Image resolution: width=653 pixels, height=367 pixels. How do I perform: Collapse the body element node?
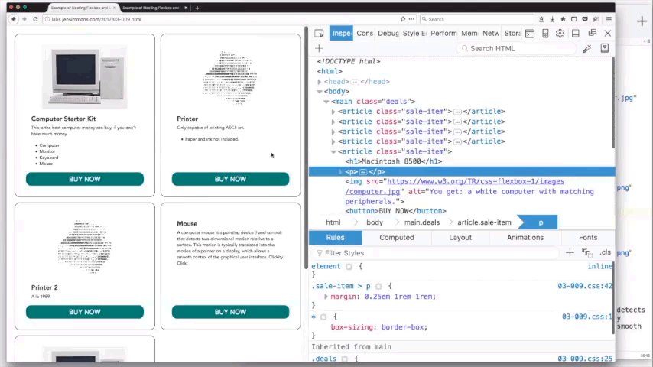320,92
